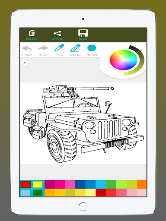This screenshot has width=166, height=221.
Task: Choose the hot pink palette color
Action: coord(60,184)
